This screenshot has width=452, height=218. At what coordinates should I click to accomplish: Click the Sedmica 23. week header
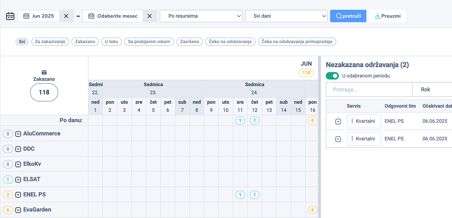153,89
